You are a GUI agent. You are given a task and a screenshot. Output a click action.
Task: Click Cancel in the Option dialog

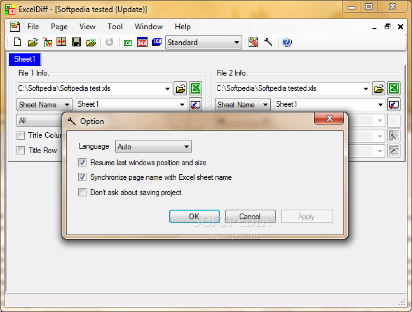tap(251, 217)
